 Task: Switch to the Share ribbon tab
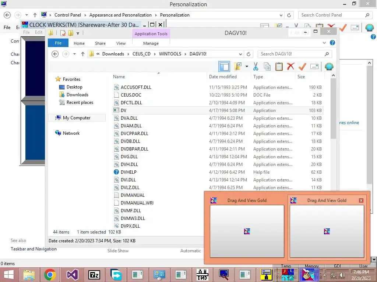[100, 43]
